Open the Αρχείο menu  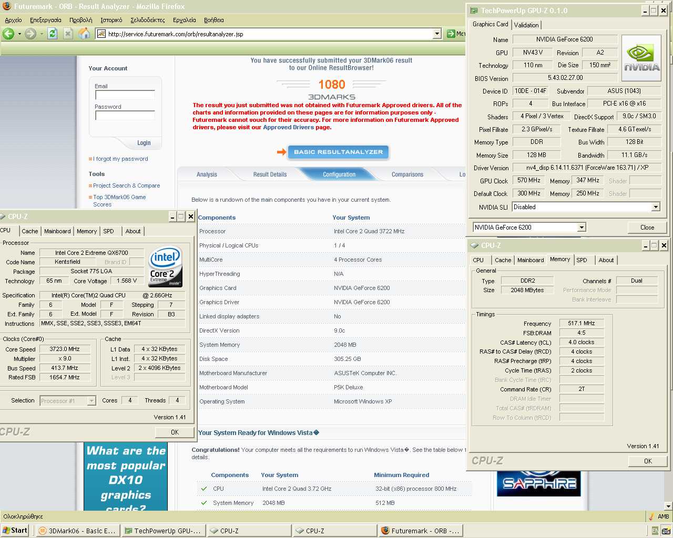click(13, 20)
